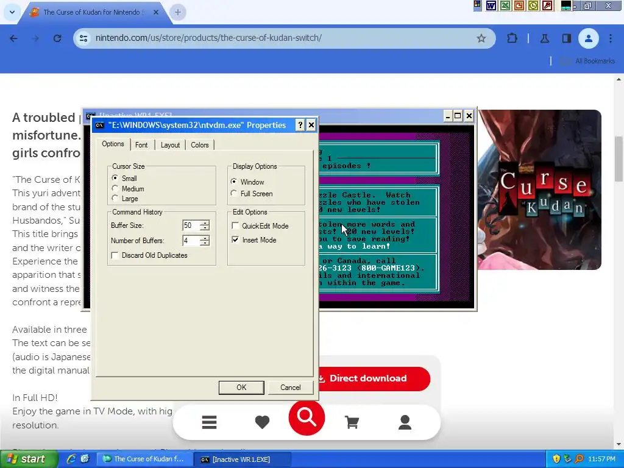Viewport: 624px width, 468px height.
Task: Close The Curse of Kudan browser tab
Action: (x=156, y=12)
